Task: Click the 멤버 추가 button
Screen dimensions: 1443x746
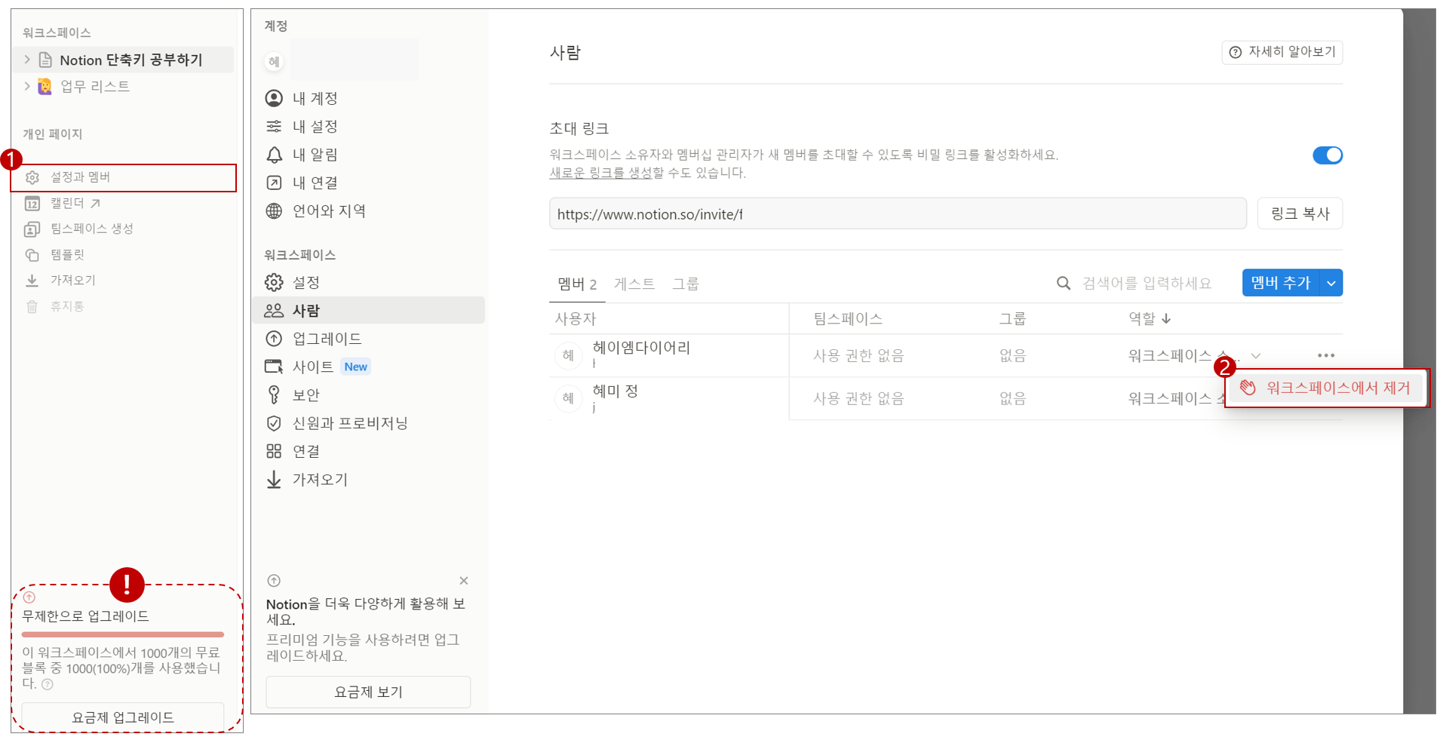Action: [1281, 283]
